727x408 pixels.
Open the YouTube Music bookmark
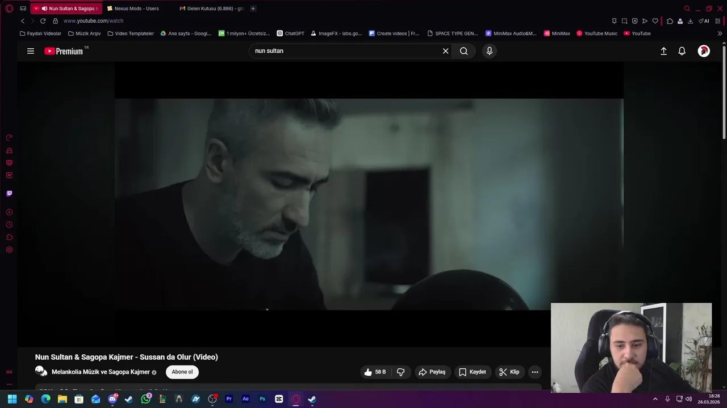coord(597,33)
